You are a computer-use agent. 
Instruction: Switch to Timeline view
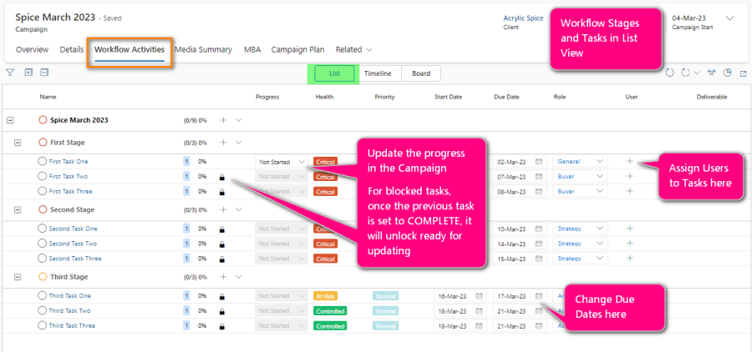(380, 73)
